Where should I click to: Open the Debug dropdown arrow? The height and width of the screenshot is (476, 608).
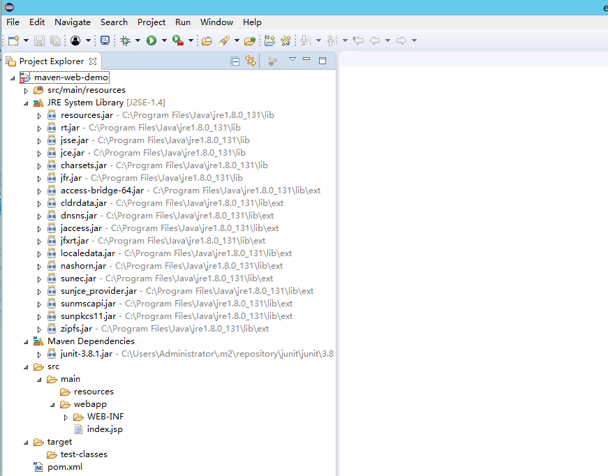pos(138,40)
